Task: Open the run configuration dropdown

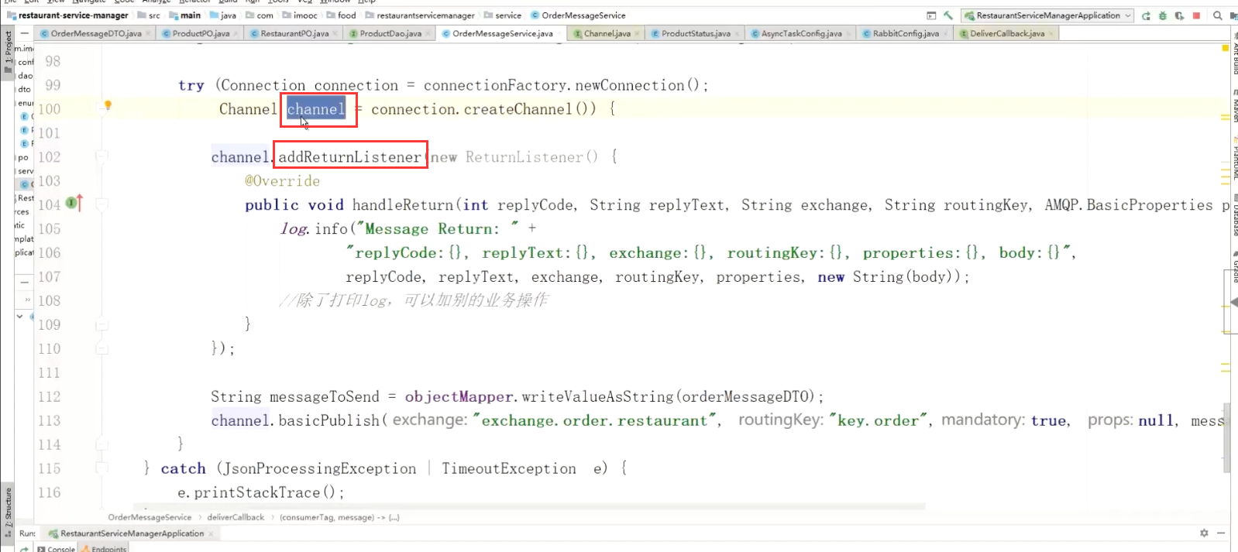Action: 1047,15
